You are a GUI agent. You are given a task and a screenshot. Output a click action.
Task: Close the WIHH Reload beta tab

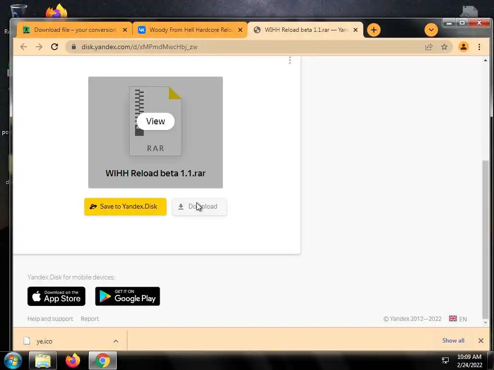[x=356, y=30]
